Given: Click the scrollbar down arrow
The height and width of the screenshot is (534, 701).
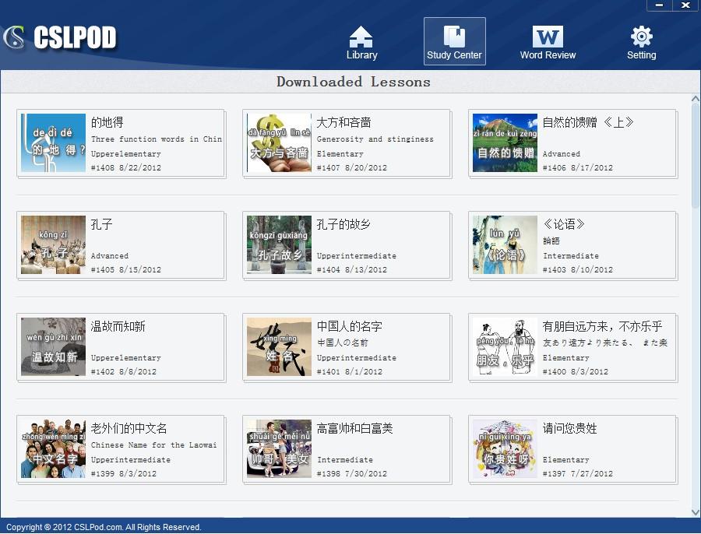Looking at the screenshot, I should coord(696,511).
